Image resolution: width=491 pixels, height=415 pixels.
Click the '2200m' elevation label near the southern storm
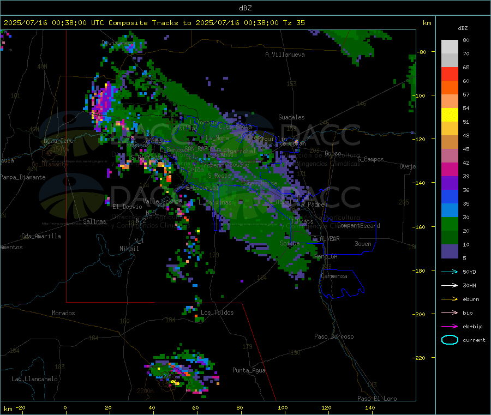coord(145,391)
